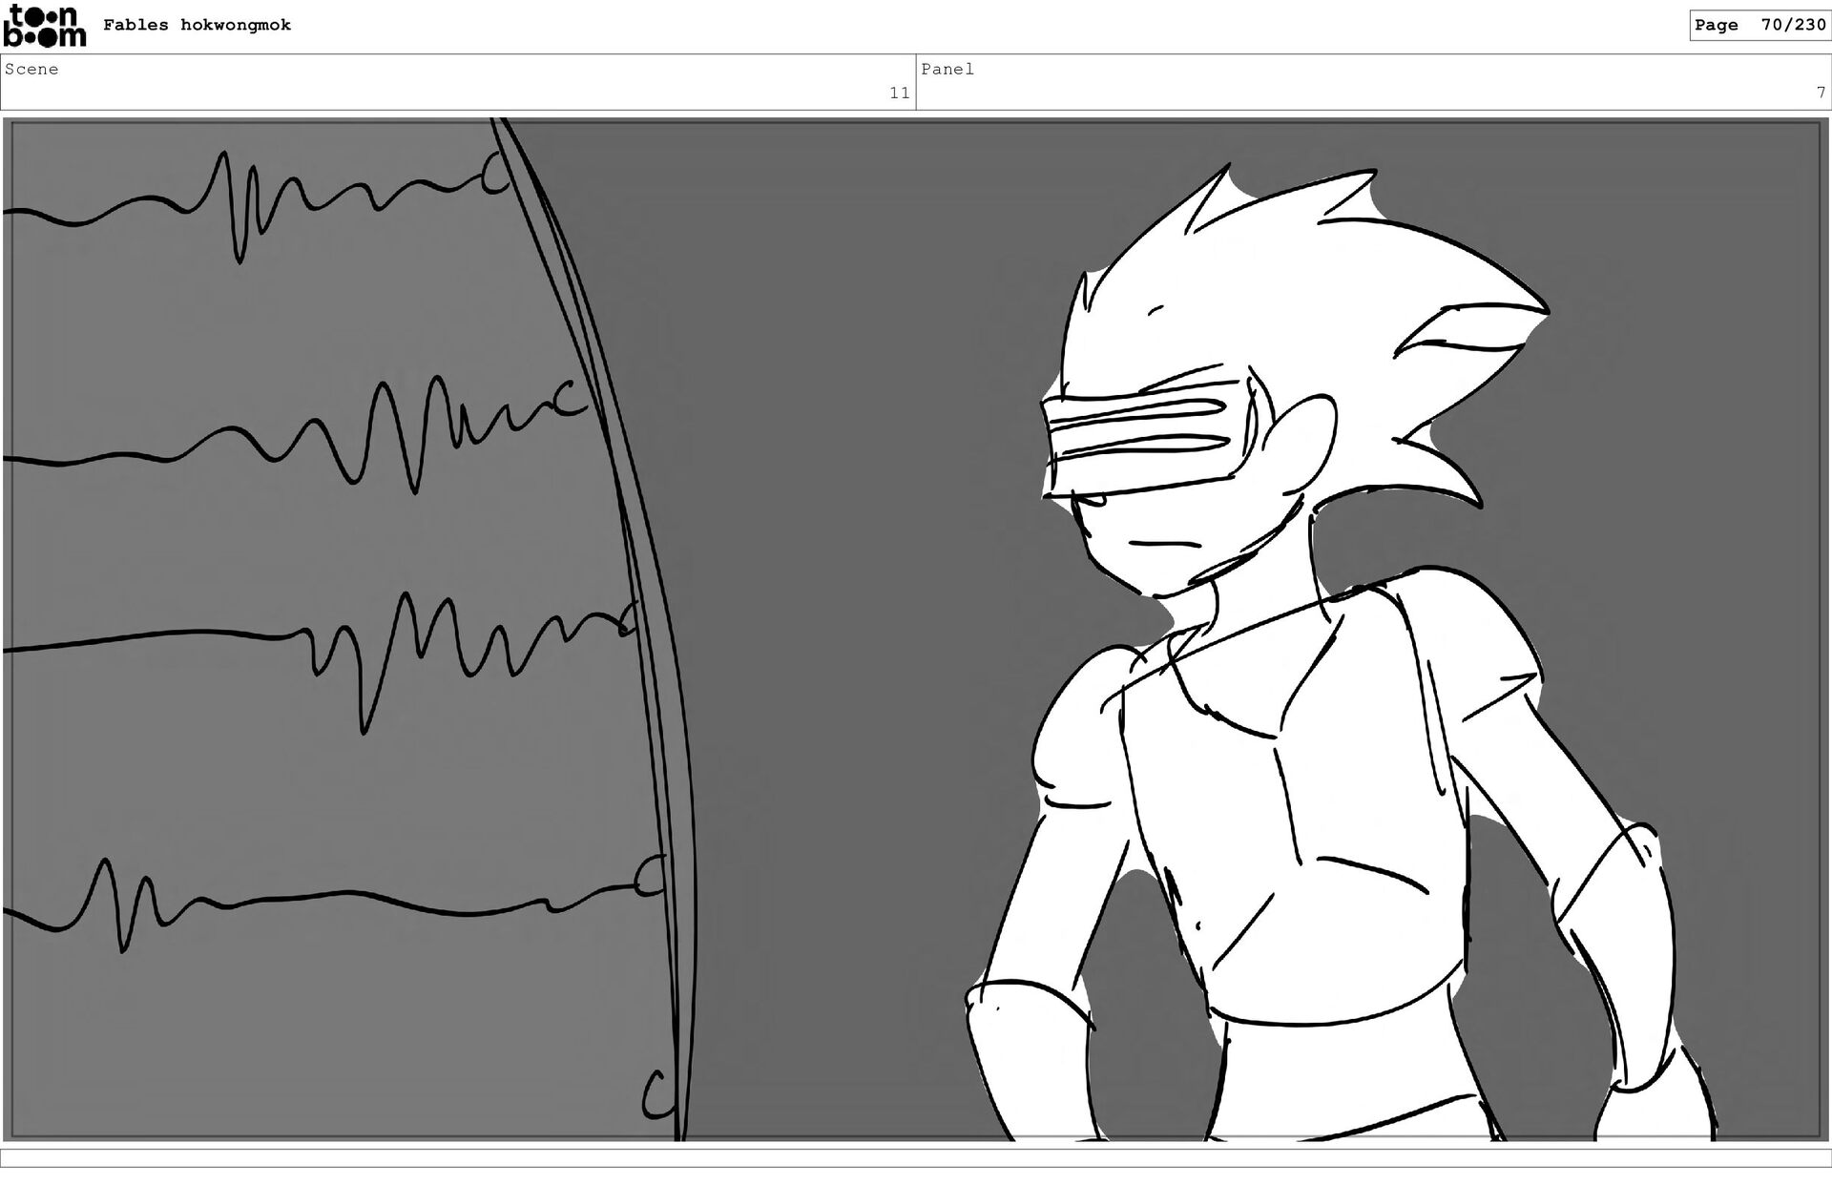Click the empty caption bar below panel
1832x1185 pixels.
tap(916, 1157)
